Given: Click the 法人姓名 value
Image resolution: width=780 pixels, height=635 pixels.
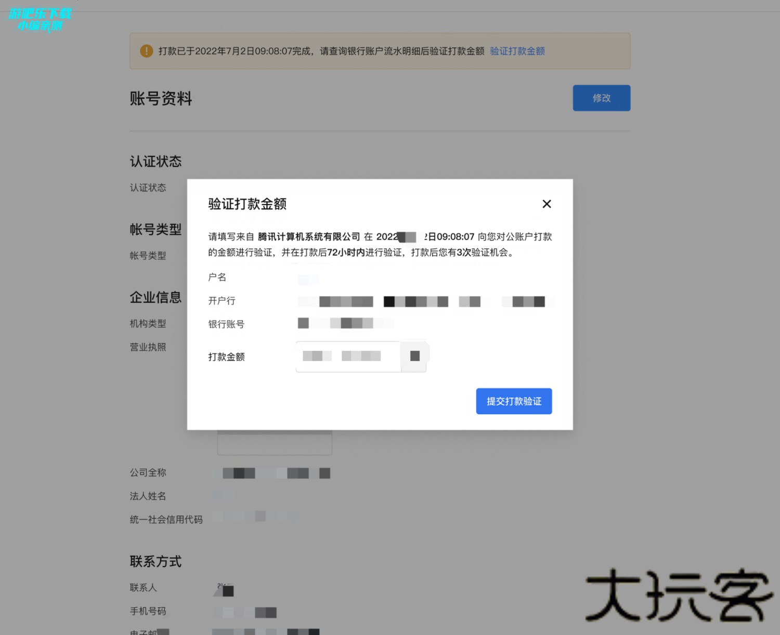Looking at the screenshot, I should pos(223,495).
